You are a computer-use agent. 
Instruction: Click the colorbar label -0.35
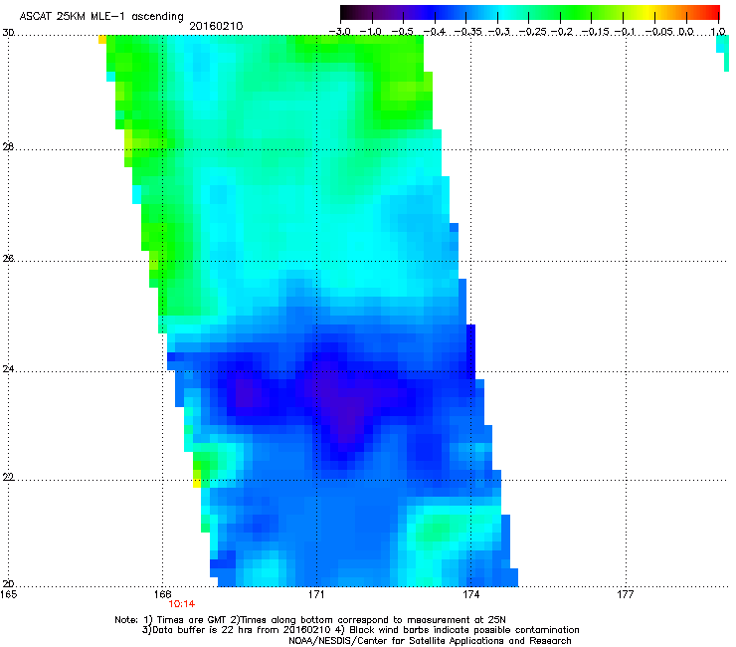468,32
